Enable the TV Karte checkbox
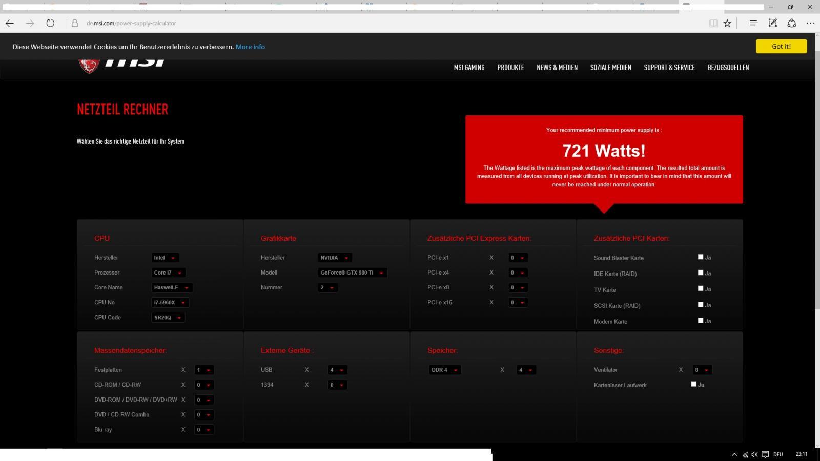Viewport: 820px width, 461px height. pos(701,289)
